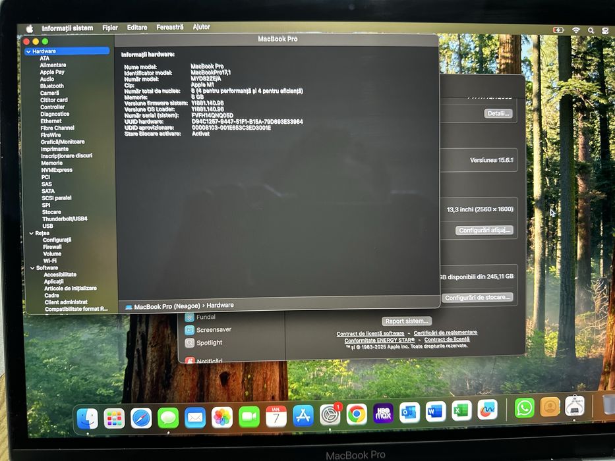Image resolution: width=615 pixels, height=461 pixels.
Task: Select Apple Pay in the sidebar
Action: (52, 72)
